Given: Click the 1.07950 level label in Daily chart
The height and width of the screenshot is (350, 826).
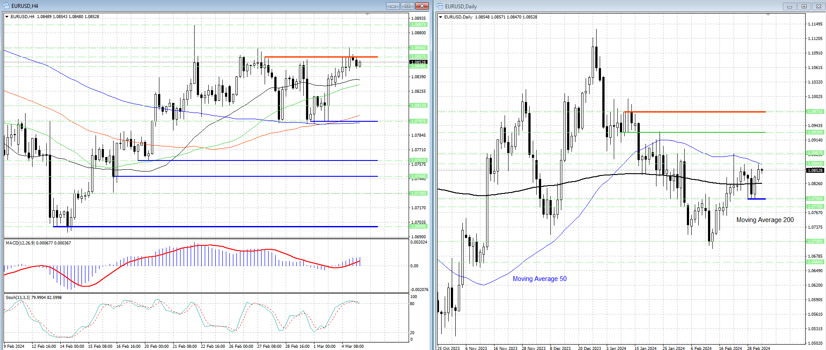Looking at the screenshot, I should (815, 199).
